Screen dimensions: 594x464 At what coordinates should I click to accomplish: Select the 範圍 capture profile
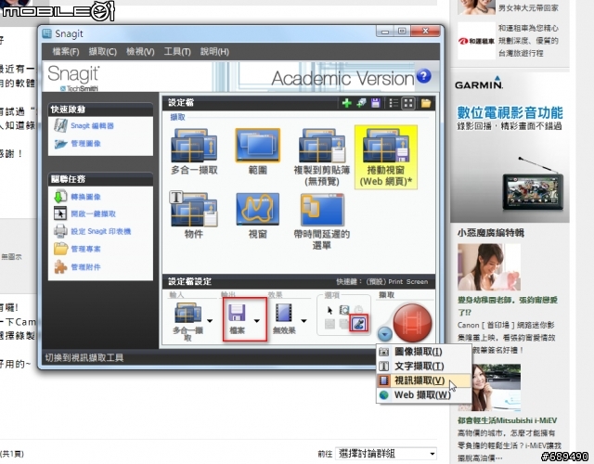pyautogui.click(x=258, y=152)
